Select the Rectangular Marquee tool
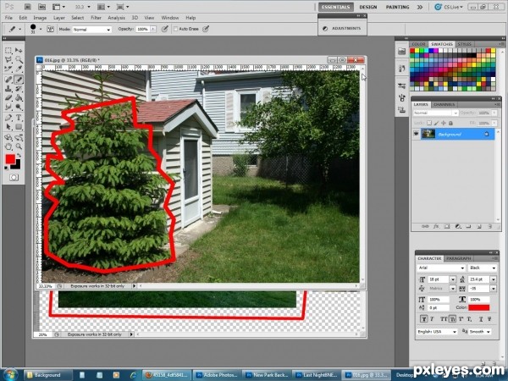 8,50
